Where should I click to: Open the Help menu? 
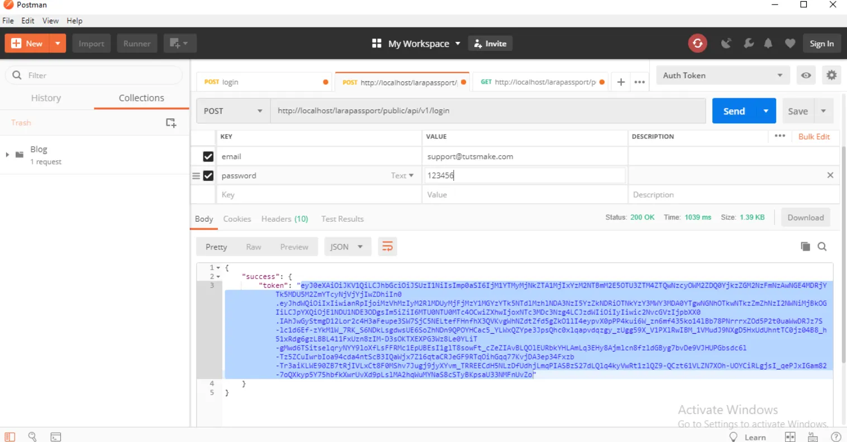tap(74, 21)
